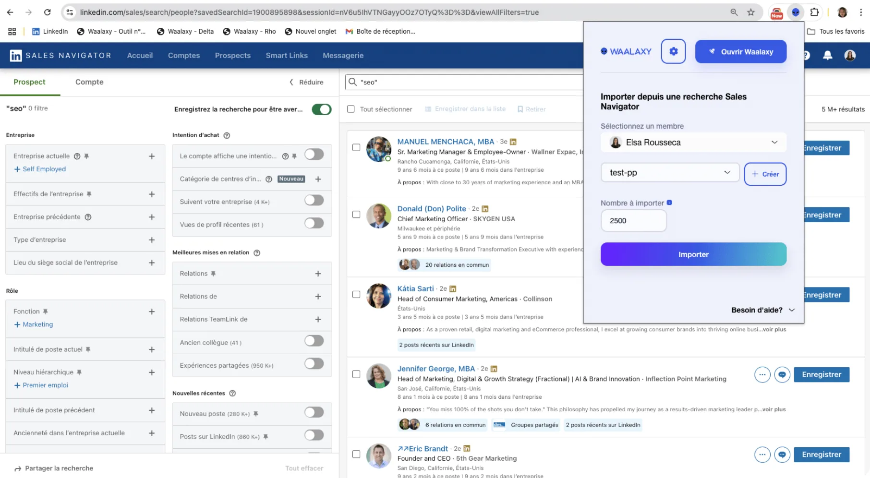870x478 pixels.
Task: Click Créer list button
Action: 765,174
